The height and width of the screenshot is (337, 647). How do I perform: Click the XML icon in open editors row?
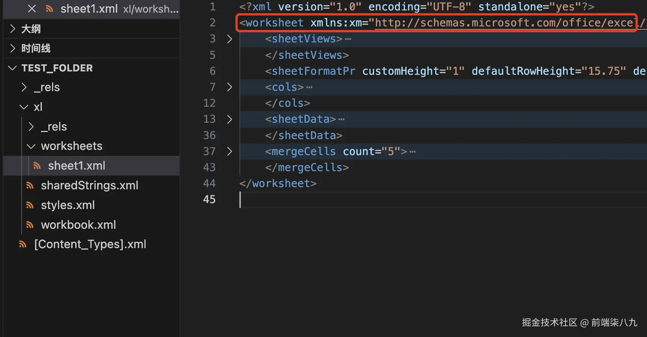(50, 9)
